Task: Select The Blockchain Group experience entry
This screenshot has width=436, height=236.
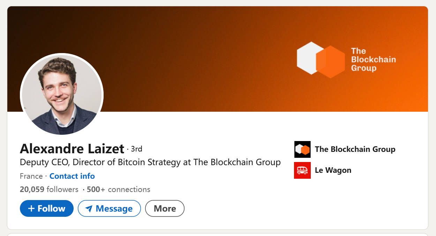Action: coord(355,149)
